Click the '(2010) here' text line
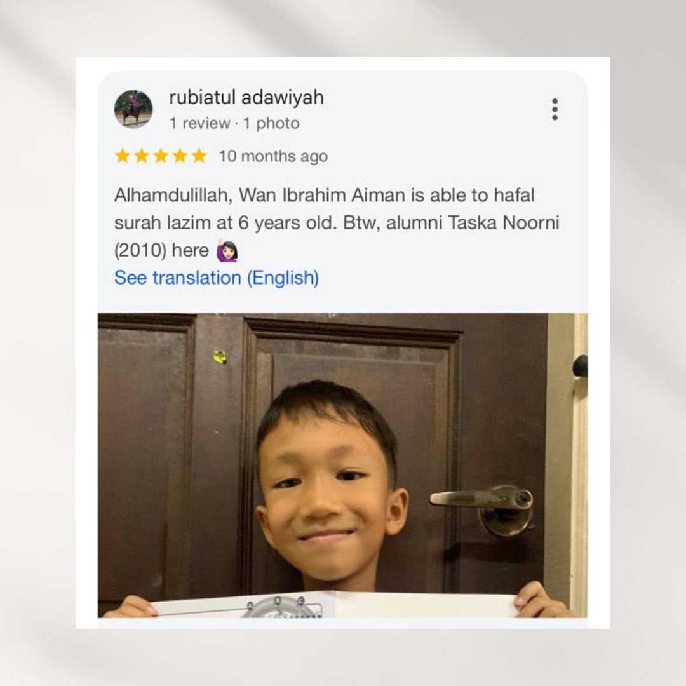686x686 pixels. [x=161, y=251]
